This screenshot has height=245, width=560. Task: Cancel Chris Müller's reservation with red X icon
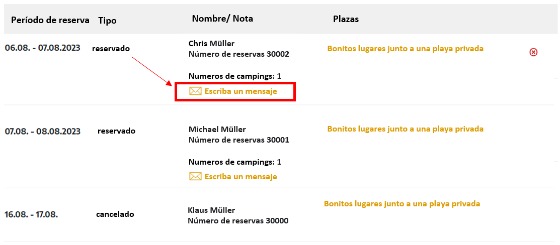point(533,52)
